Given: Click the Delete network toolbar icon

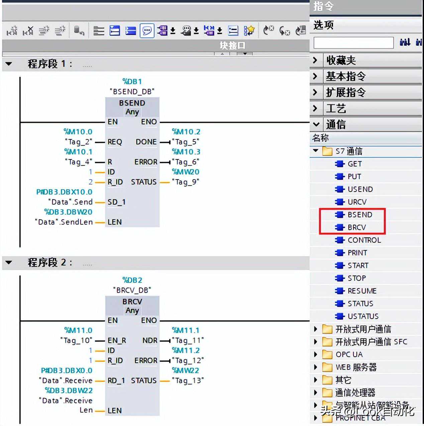Looking at the screenshot, I should point(28,31).
